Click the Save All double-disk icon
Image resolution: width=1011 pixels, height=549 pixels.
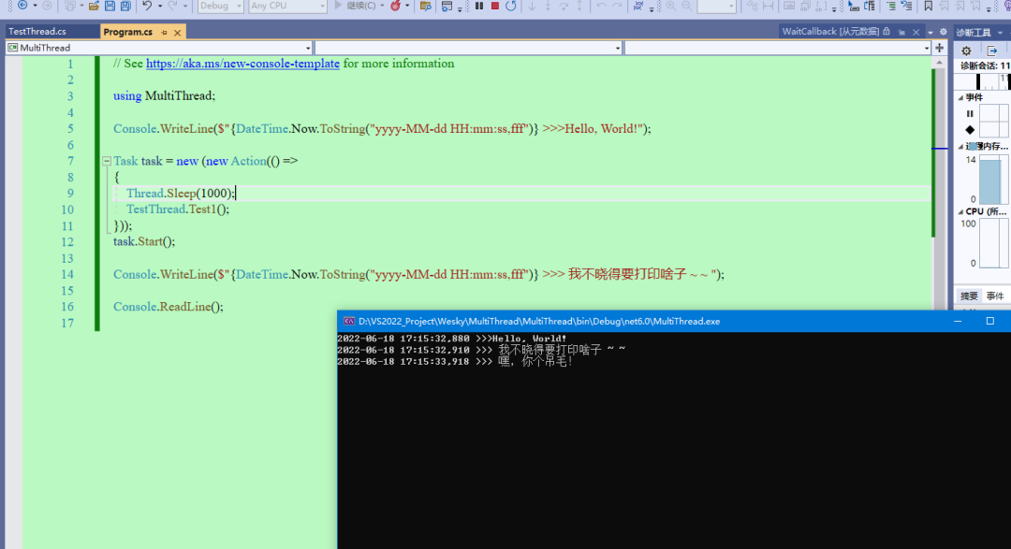125,6
